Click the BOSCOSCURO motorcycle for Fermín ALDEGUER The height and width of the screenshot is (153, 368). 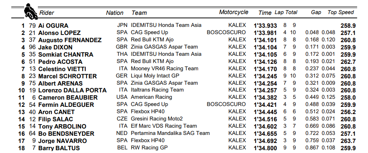(x=226, y=104)
